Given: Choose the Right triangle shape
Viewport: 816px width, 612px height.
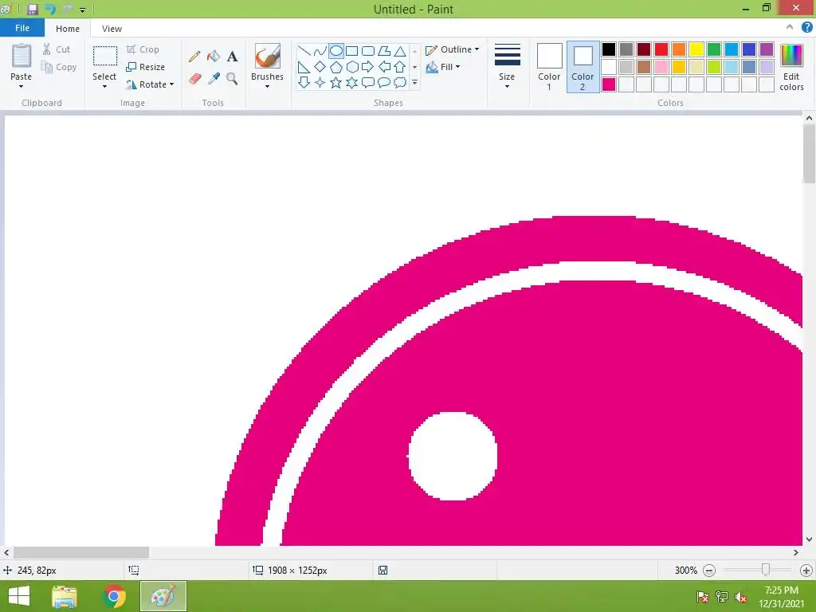Looking at the screenshot, I should click(x=304, y=67).
